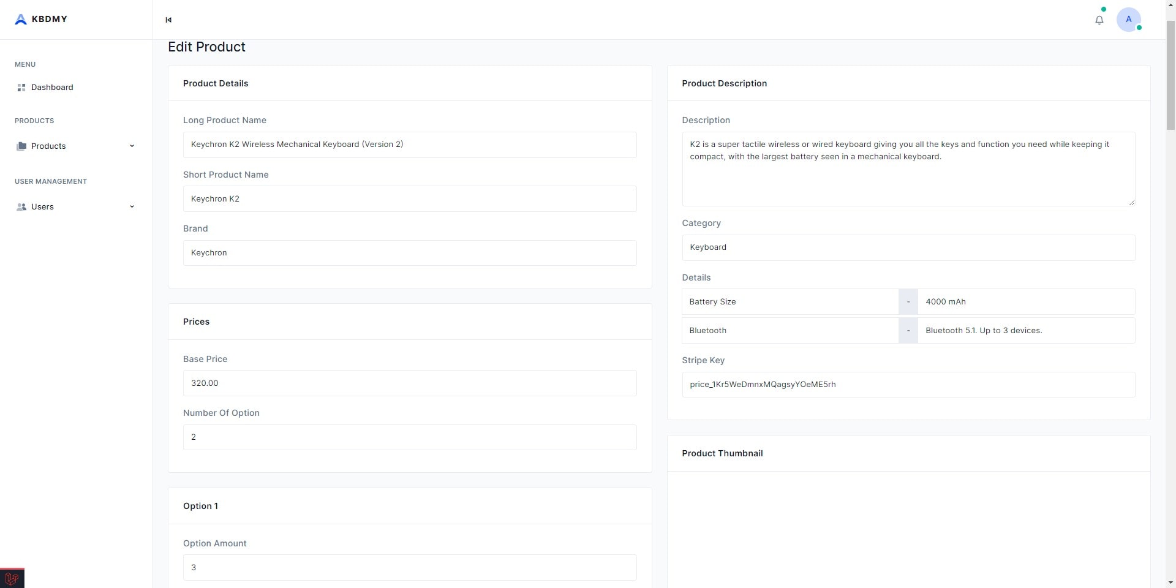Click the Number Of Option field
1176x588 pixels.
410,437
